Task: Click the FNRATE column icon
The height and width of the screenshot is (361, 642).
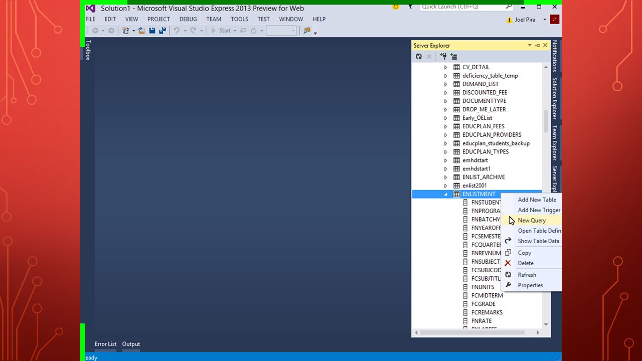Action: 465,321
